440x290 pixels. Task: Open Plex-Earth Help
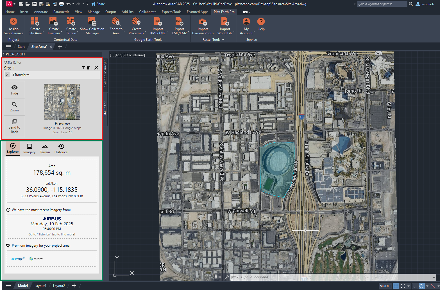click(261, 24)
